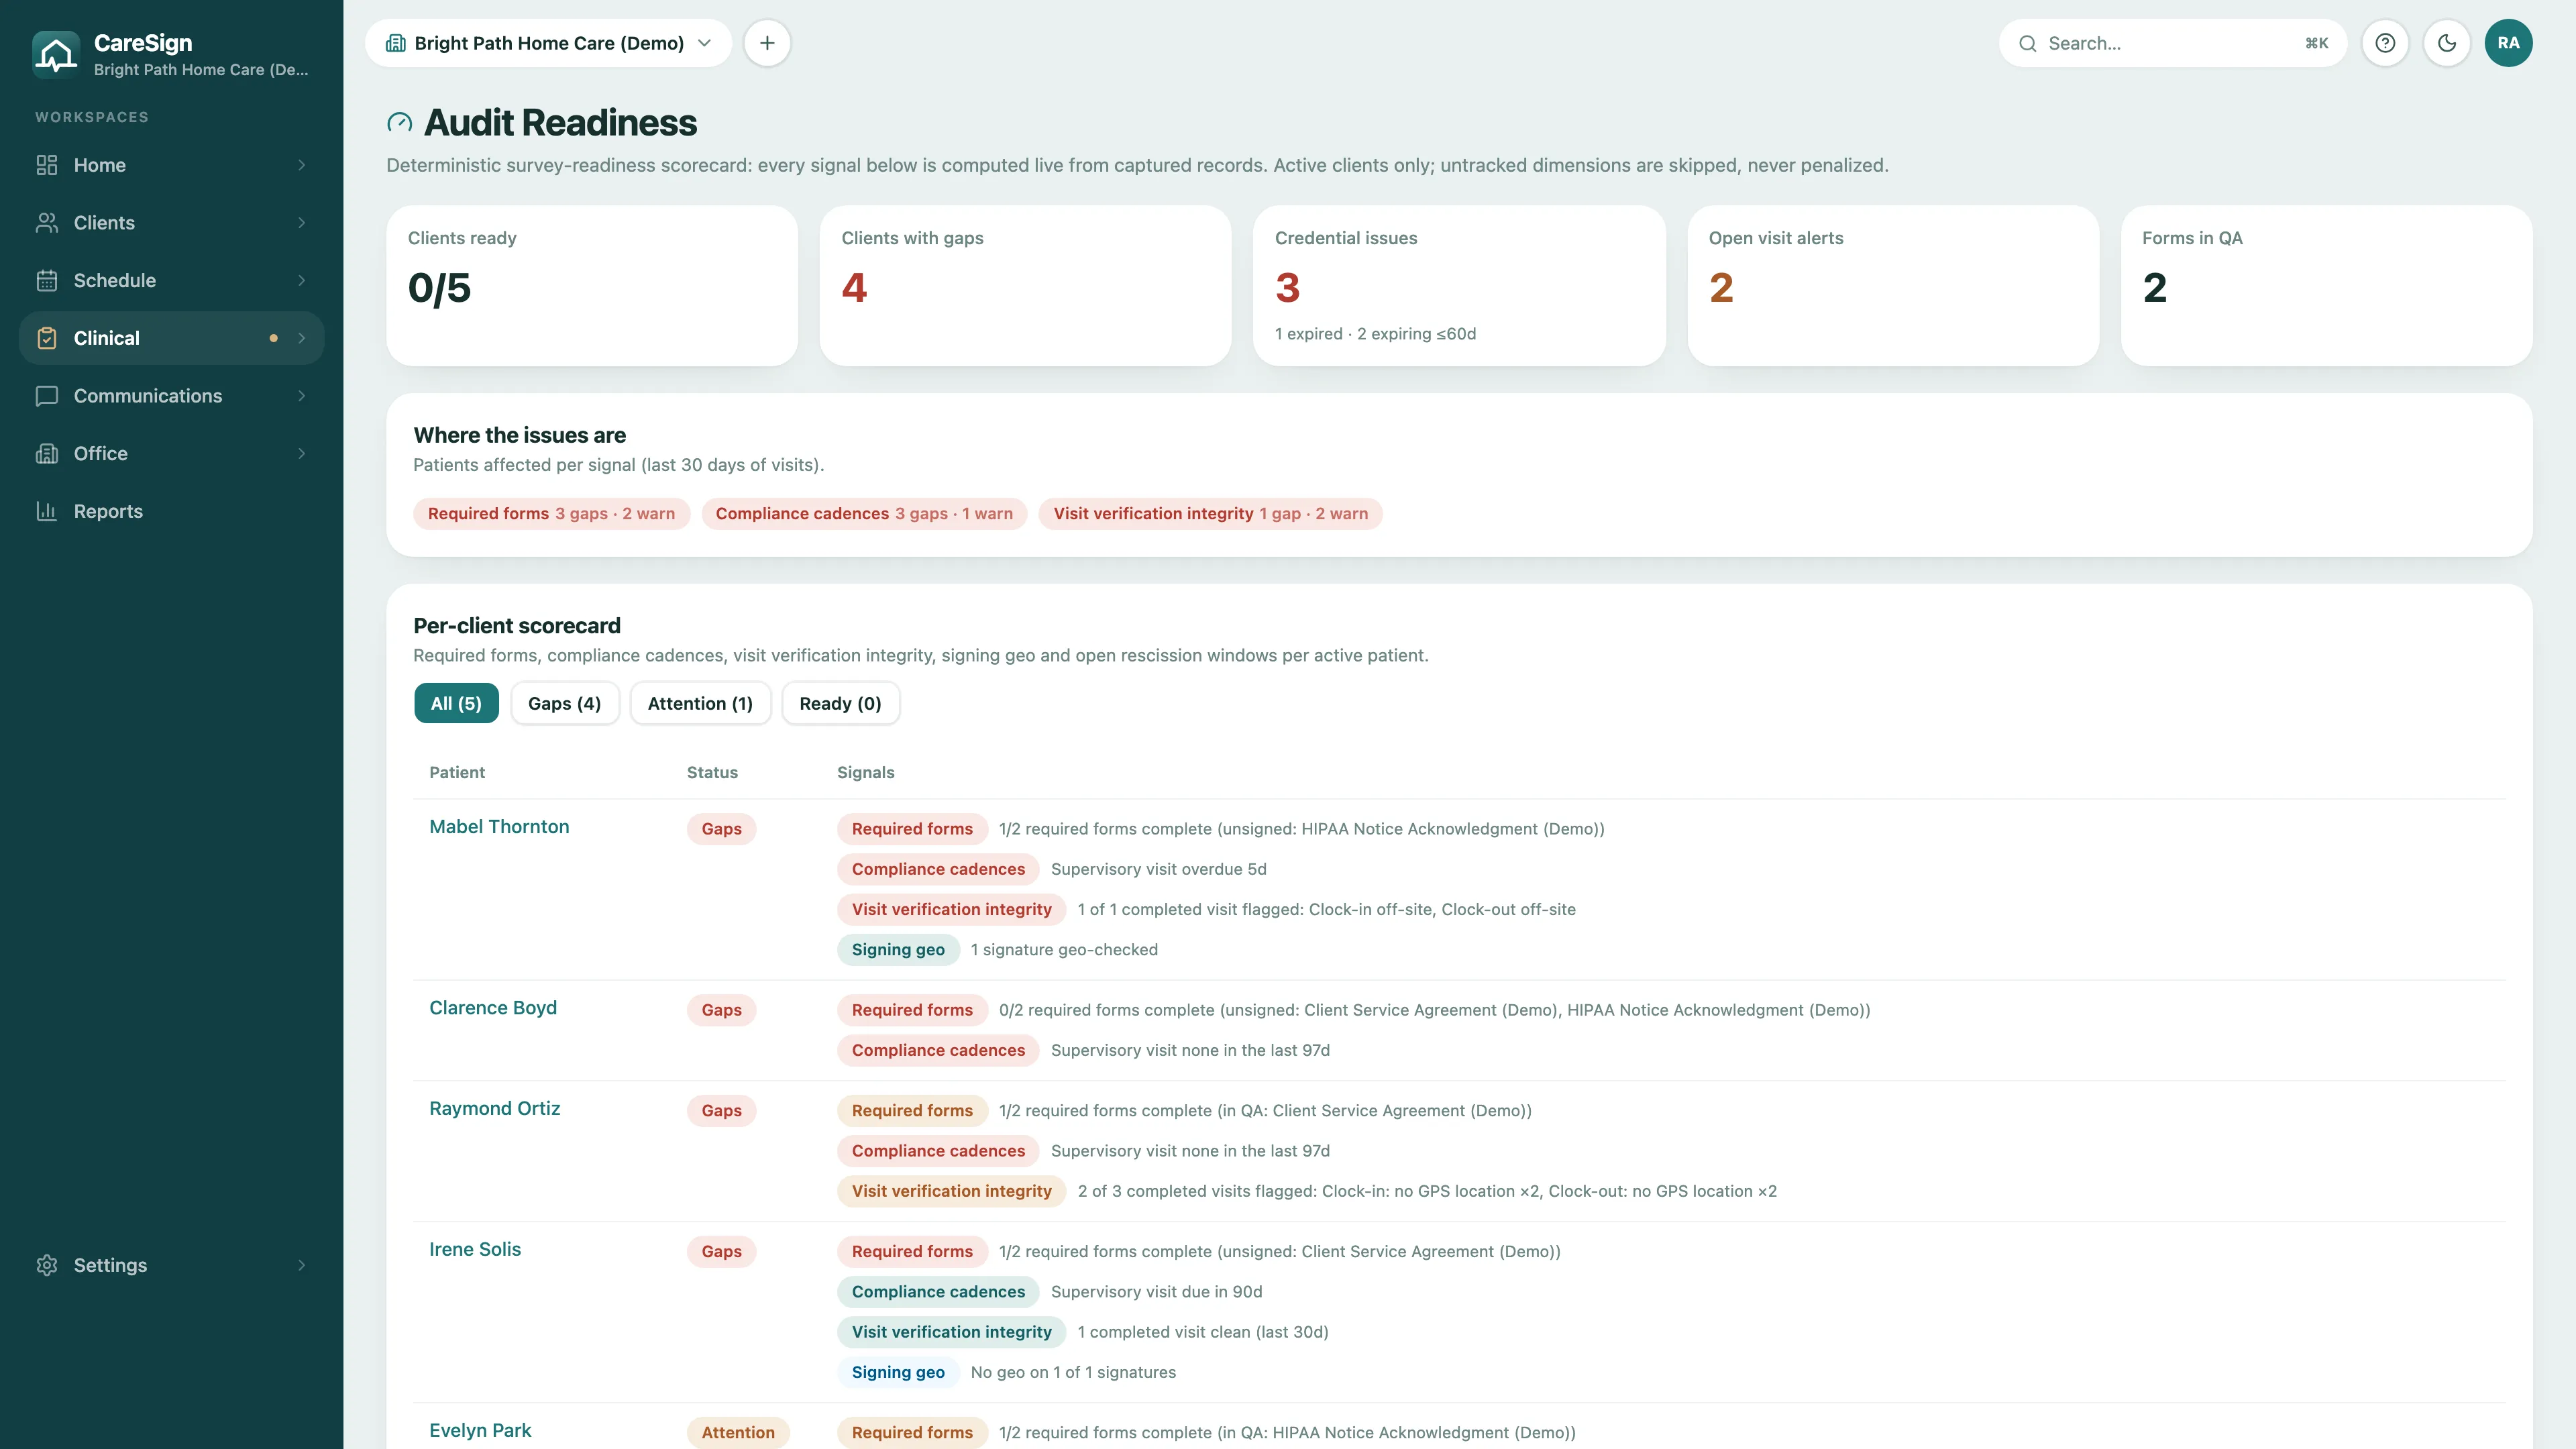Click the Schedule calendar icon

(x=47, y=281)
